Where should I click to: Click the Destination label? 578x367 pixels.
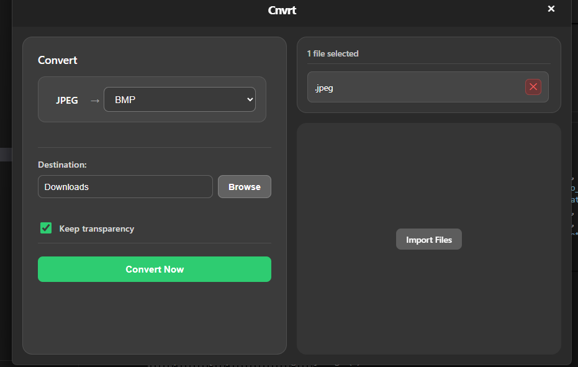pyautogui.click(x=62, y=165)
